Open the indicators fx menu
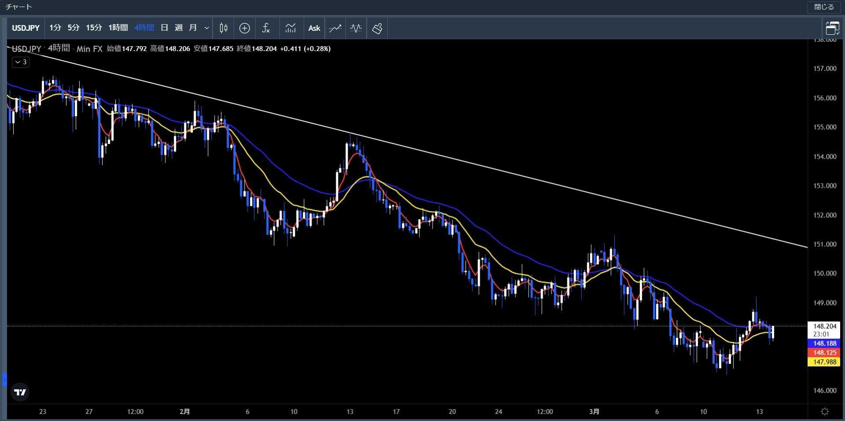 (x=266, y=28)
